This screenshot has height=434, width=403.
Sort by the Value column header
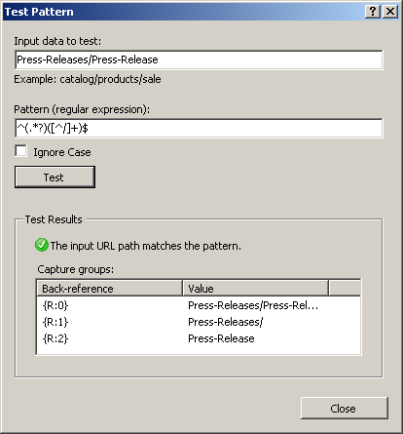(x=256, y=289)
